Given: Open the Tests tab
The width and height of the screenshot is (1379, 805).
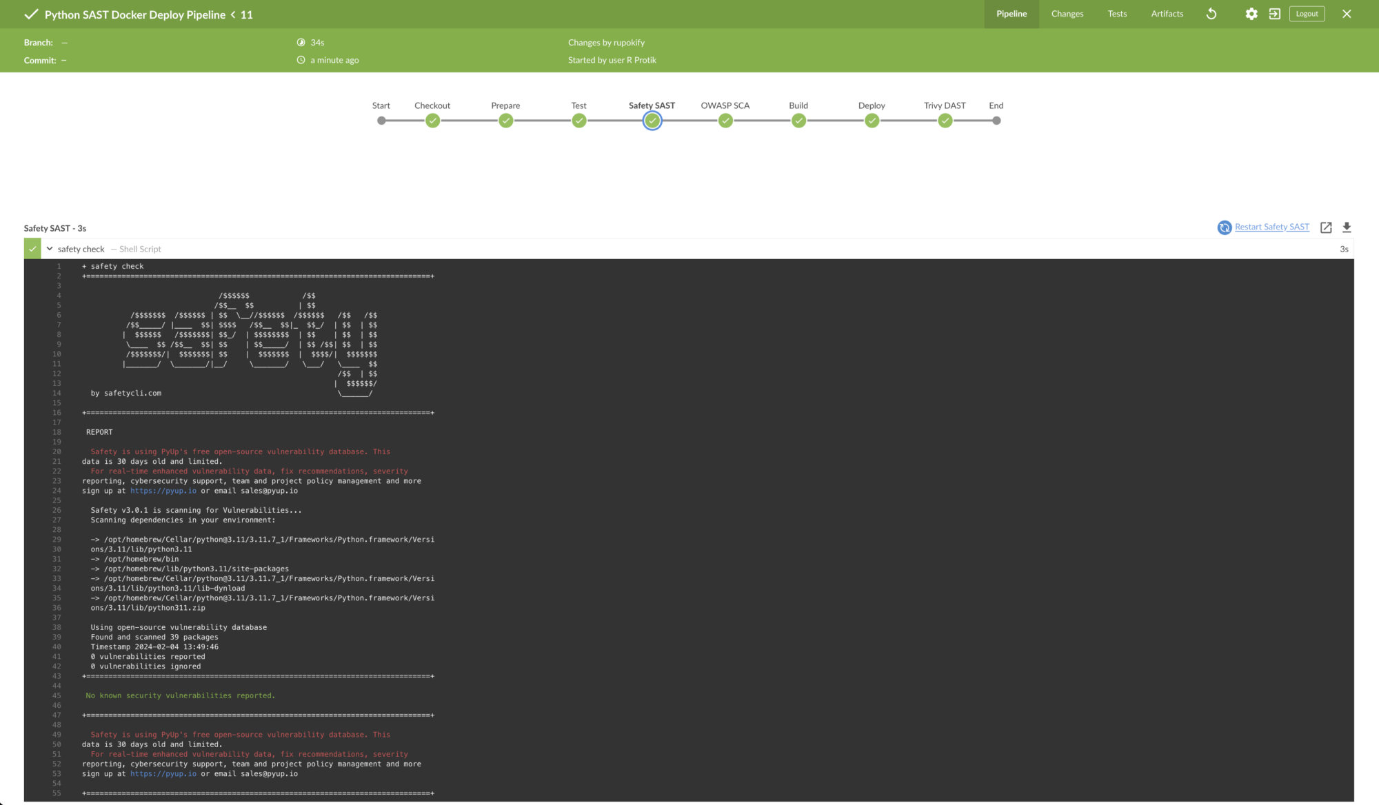Looking at the screenshot, I should click(1116, 14).
